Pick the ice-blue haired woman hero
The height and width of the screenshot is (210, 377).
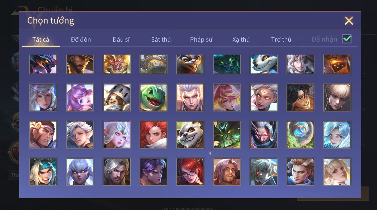pos(337,134)
